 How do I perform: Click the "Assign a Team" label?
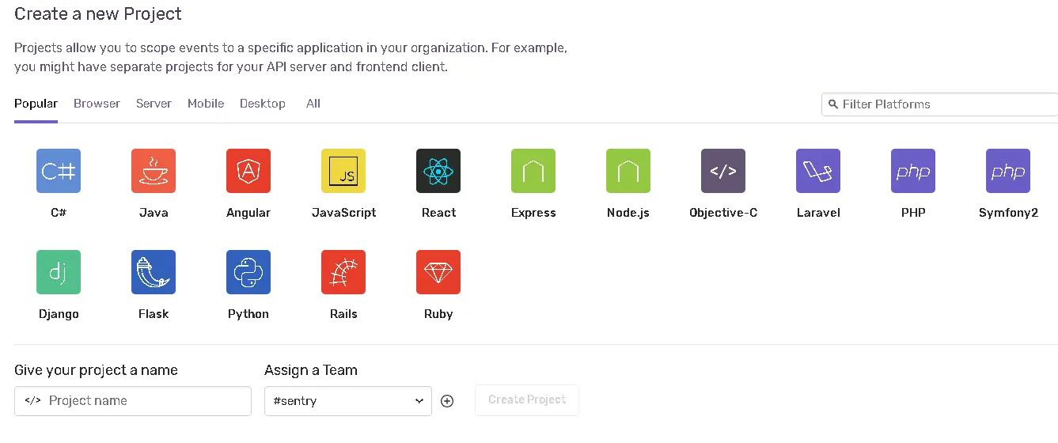pyautogui.click(x=311, y=370)
